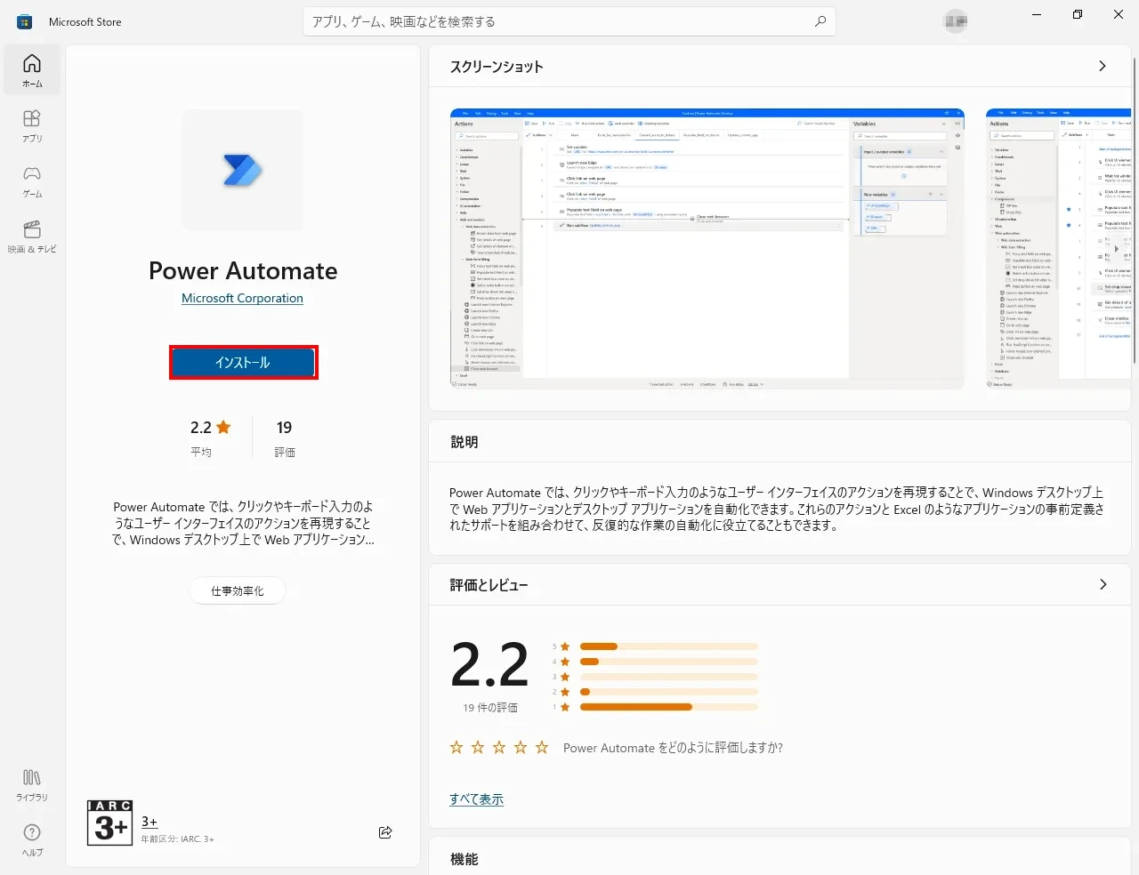
Task: Open the Library in sidebar
Action: (32, 785)
